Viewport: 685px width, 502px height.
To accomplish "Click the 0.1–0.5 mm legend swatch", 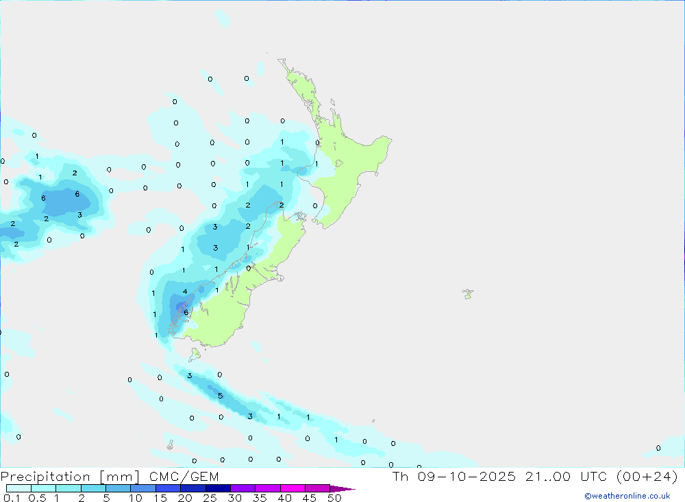I will 18,488.
